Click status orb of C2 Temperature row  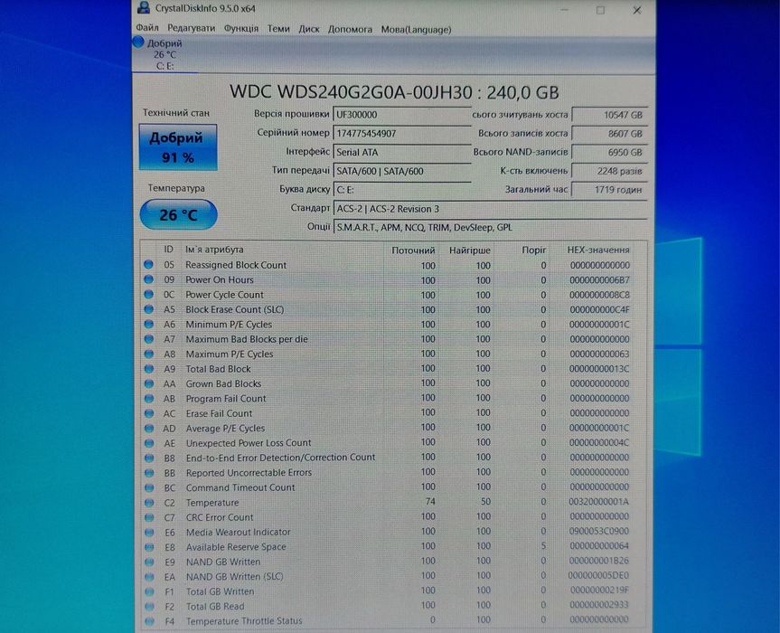pos(149,503)
